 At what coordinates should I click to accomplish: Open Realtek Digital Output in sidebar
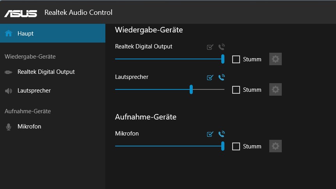click(46, 72)
